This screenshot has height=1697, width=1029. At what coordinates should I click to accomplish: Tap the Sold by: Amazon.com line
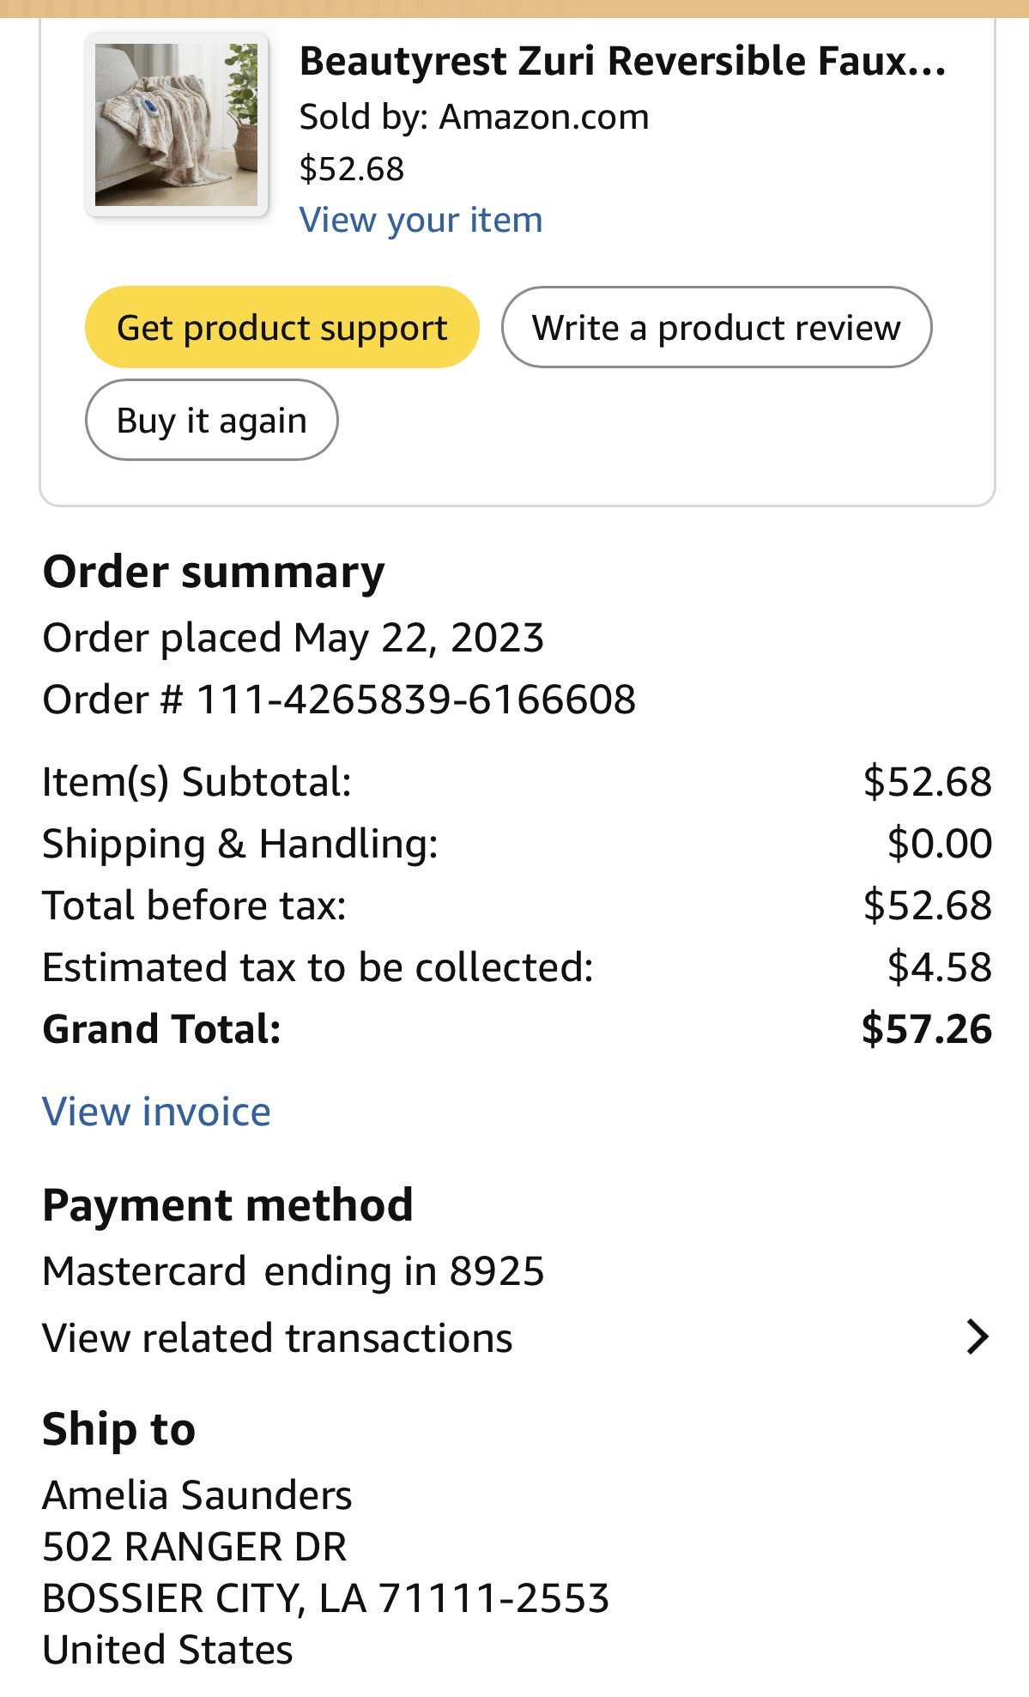click(474, 117)
